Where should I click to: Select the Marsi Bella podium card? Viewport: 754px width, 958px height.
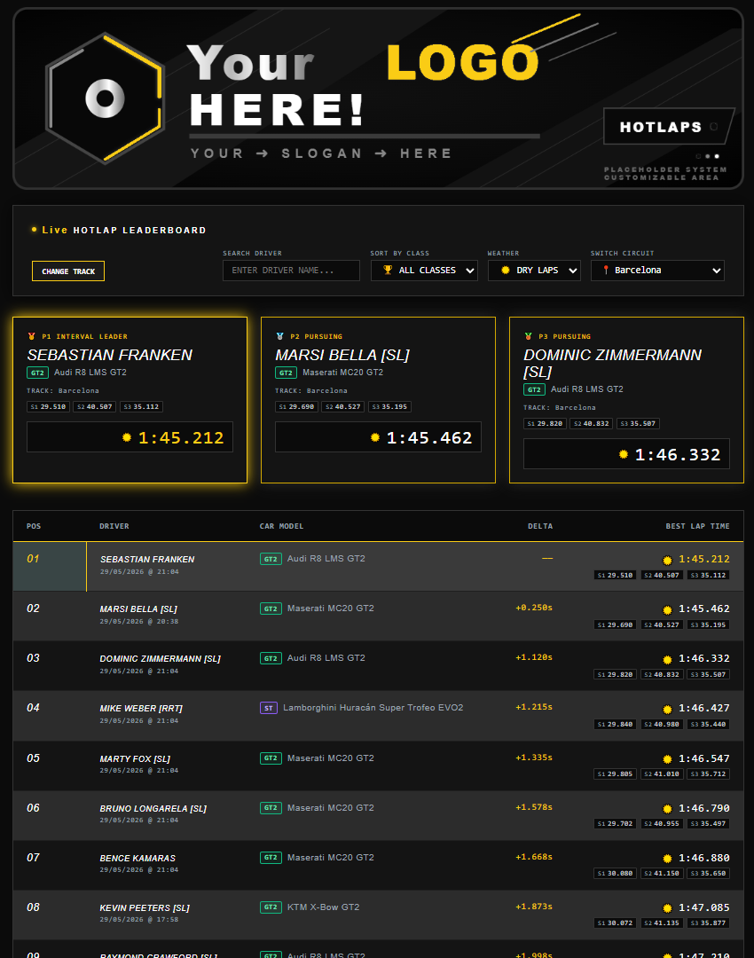click(378, 400)
